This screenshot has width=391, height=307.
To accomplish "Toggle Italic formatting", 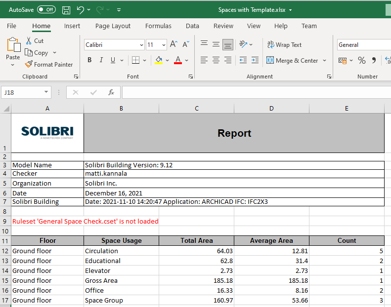I will [101, 60].
